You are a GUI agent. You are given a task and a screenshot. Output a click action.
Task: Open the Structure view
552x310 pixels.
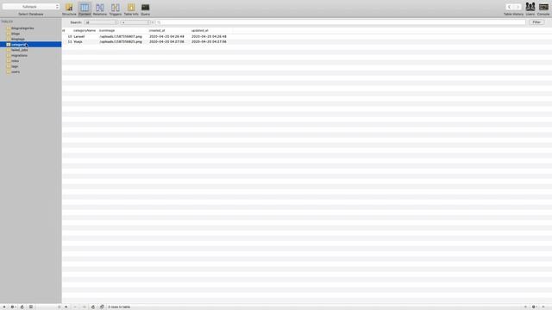(x=69, y=9)
